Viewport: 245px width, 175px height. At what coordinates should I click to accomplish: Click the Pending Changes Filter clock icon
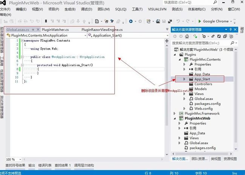coord(204,36)
